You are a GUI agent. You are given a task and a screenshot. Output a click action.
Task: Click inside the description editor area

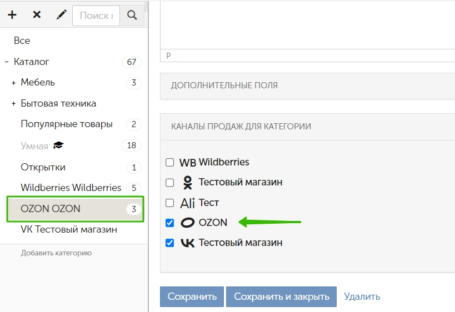[x=308, y=24]
